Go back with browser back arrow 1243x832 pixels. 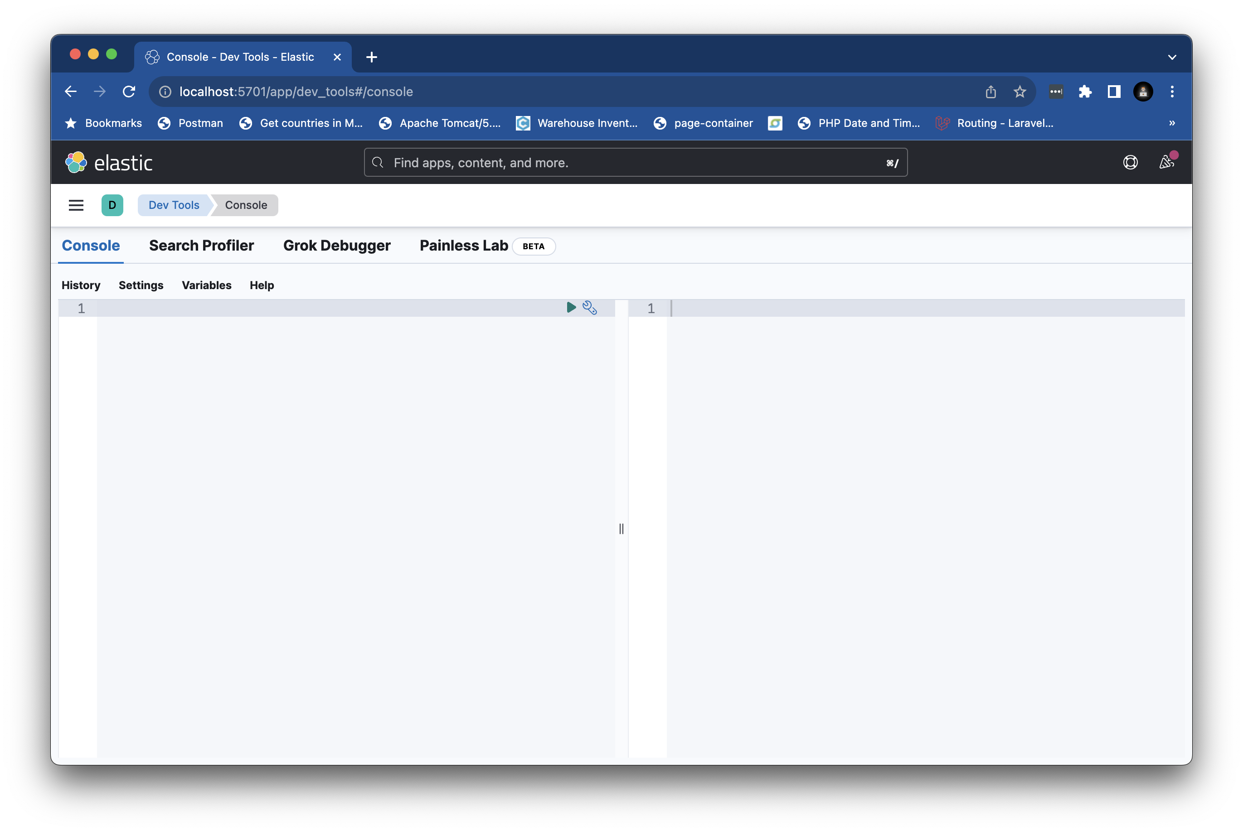pos(71,92)
